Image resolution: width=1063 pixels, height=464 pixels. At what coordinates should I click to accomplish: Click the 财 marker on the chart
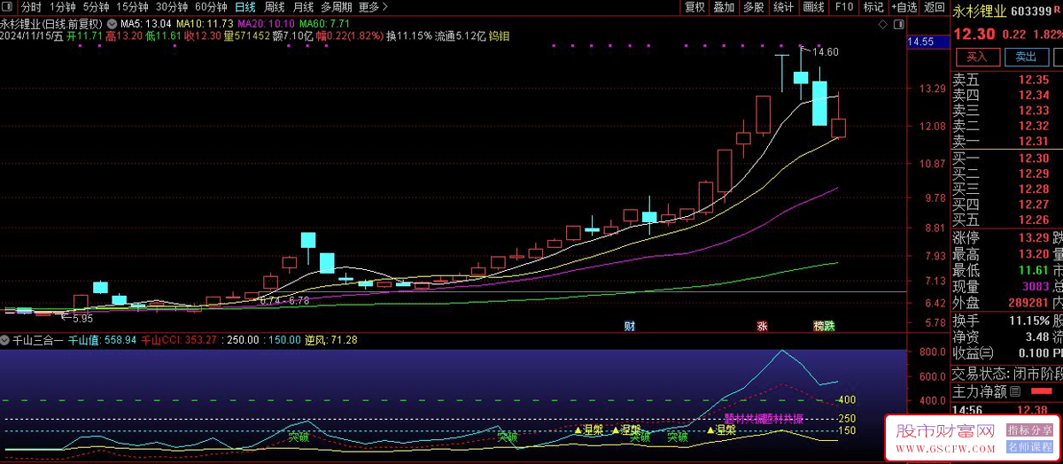pyautogui.click(x=629, y=326)
